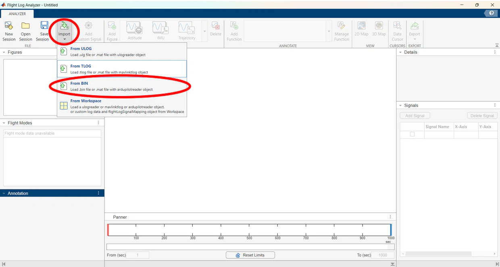
Task: Click the 500 mark on Panner timeline
Action: coord(249,238)
